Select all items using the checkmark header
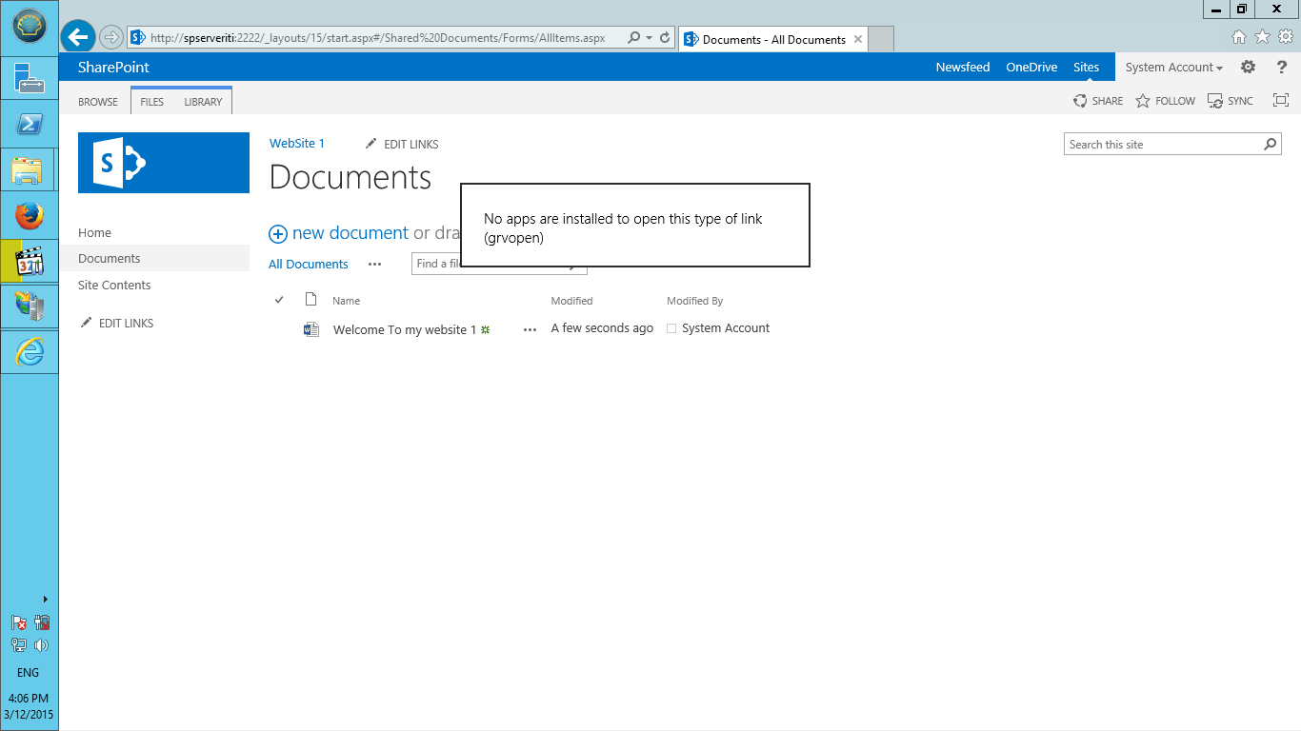 (x=279, y=300)
